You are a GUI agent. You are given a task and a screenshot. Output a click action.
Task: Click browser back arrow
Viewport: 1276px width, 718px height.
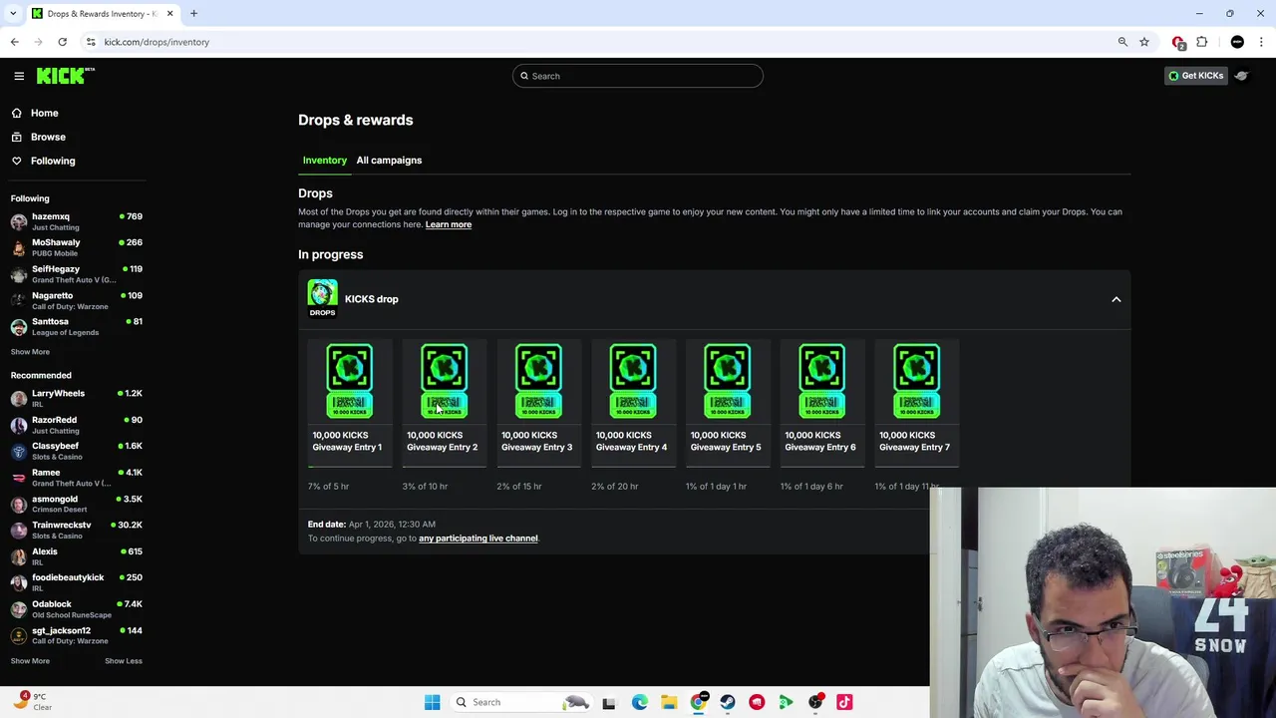point(14,42)
